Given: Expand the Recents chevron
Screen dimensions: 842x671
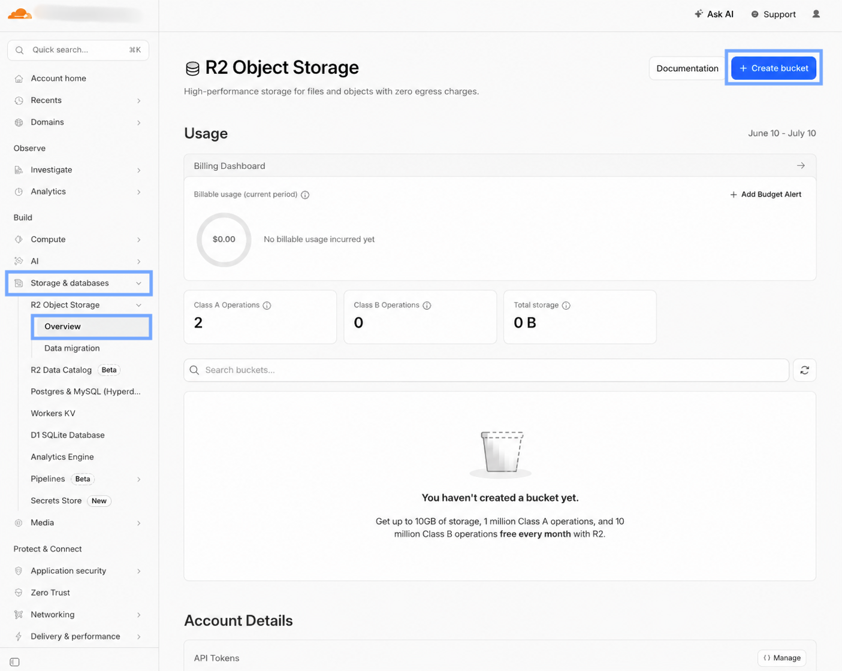Looking at the screenshot, I should tap(138, 101).
